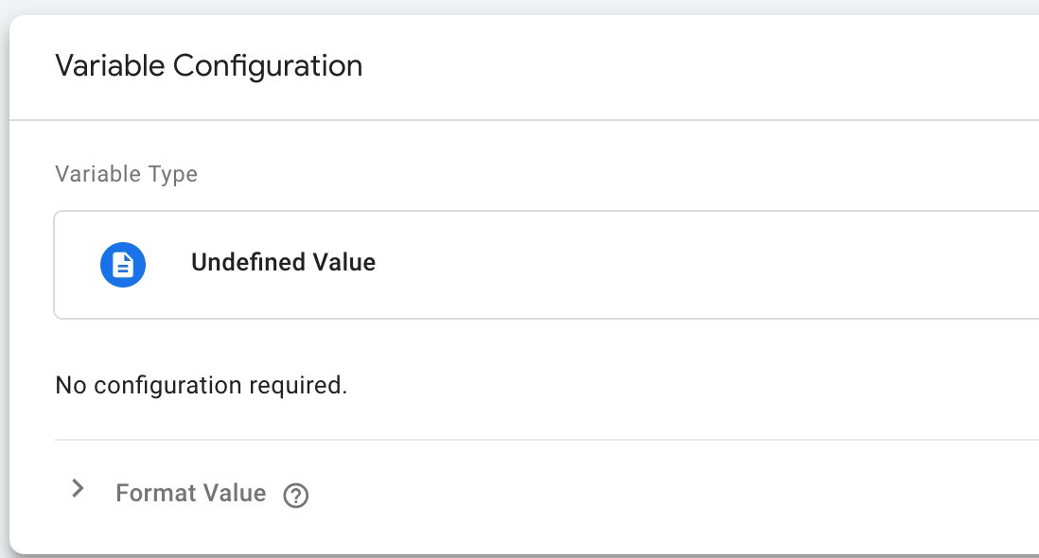Click the word Type in Variable Type
The width and height of the screenshot is (1039, 558).
pyautogui.click(x=173, y=175)
